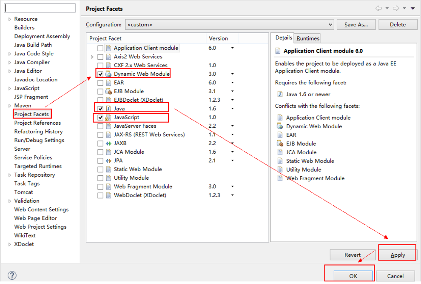Open Dynamic Web Module version dropdown
Image resolution: width=421 pixels, height=284 pixels.
[233, 74]
